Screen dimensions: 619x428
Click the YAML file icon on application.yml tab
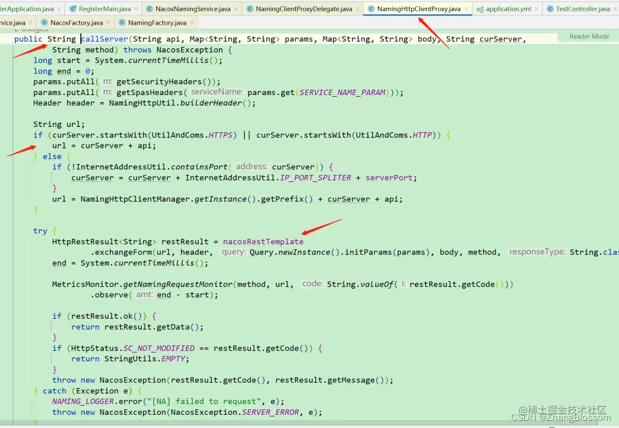point(480,9)
